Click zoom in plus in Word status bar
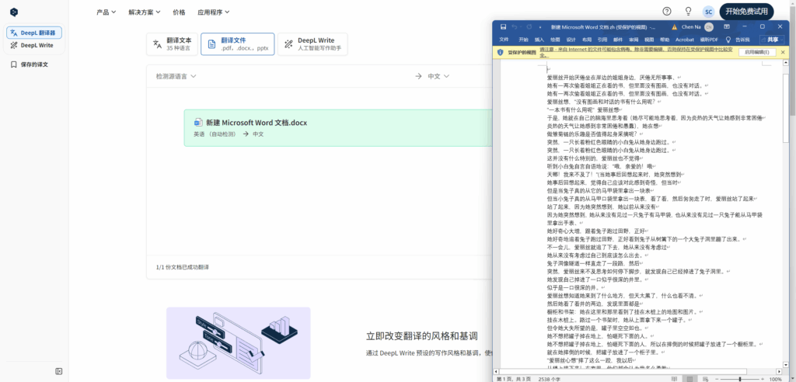Image resolution: width=796 pixels, height=382 pixels. click(763, 379)
